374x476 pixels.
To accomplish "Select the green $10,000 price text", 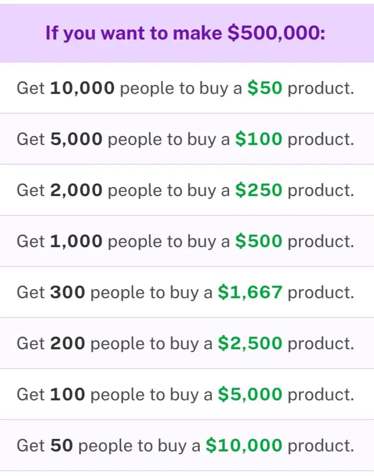I will click(x=243, y=446).
